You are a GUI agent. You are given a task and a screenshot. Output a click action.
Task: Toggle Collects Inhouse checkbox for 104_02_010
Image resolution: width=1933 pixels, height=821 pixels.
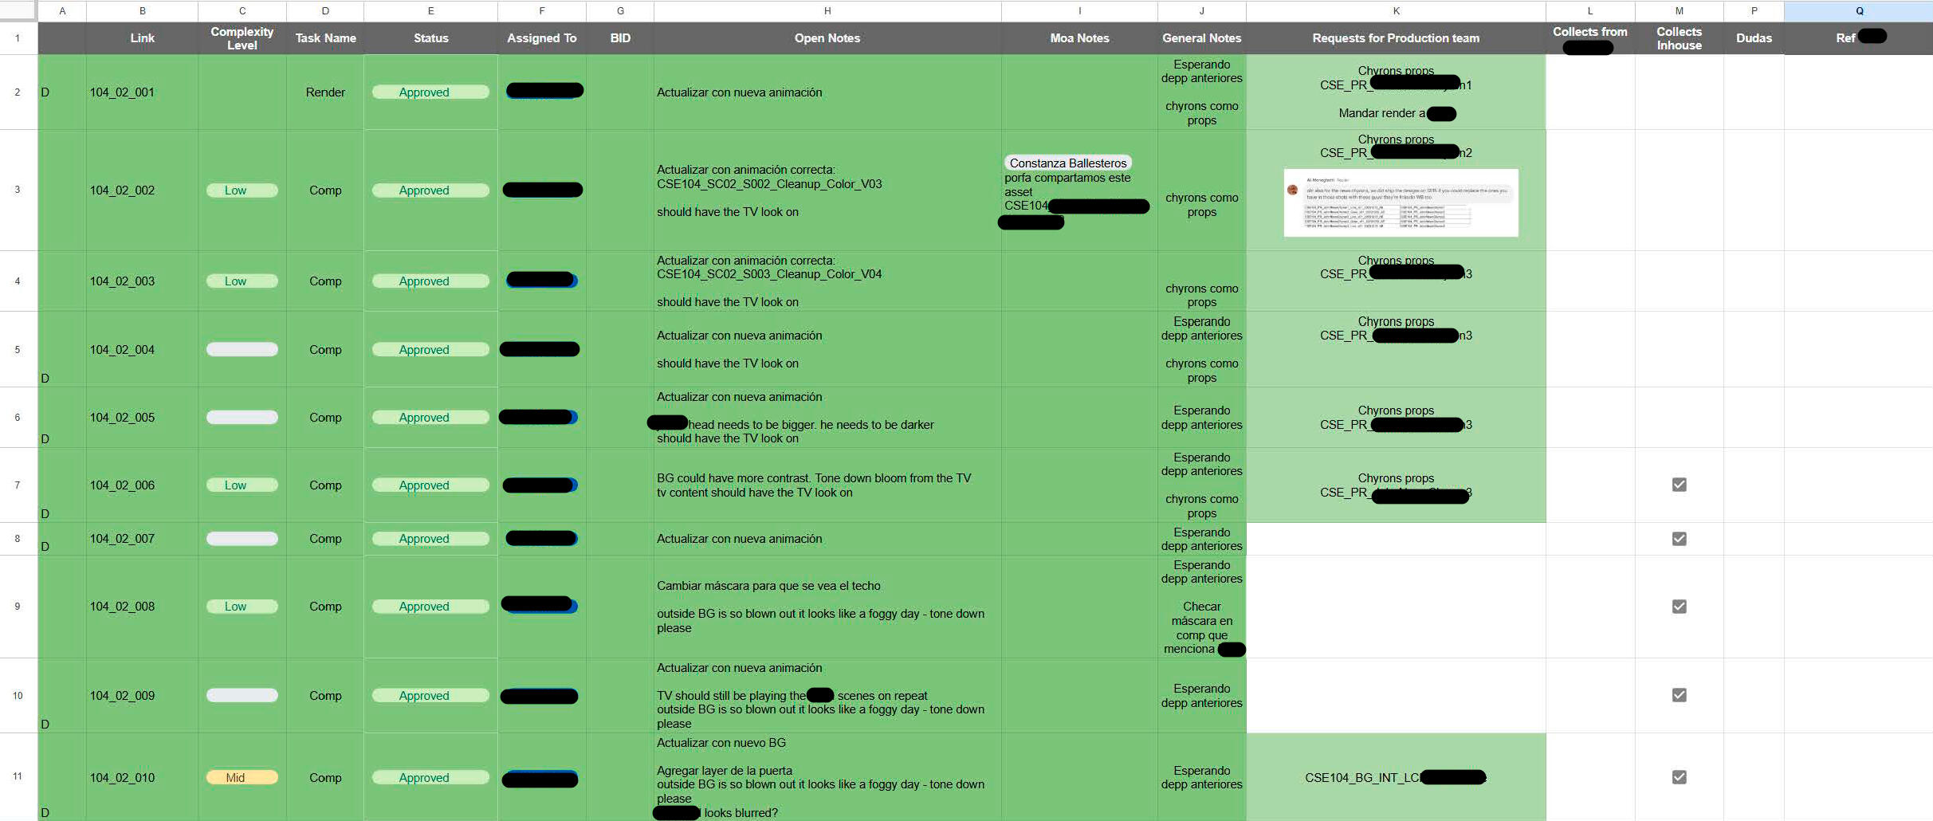click(1679, 777)
